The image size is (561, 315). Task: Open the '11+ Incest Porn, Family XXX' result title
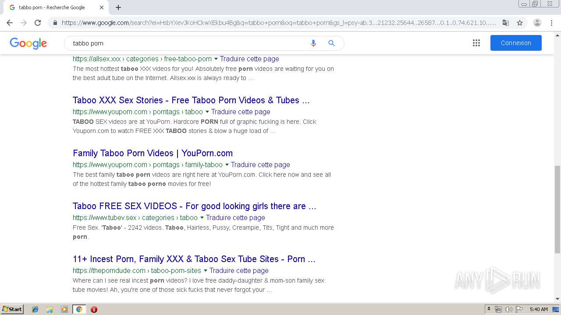pos(194,259)
